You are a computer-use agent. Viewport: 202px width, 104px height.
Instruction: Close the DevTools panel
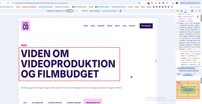coord(199,11)
